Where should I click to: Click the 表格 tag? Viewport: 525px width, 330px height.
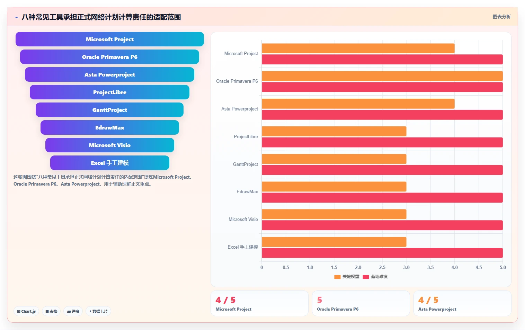(51, 311)
